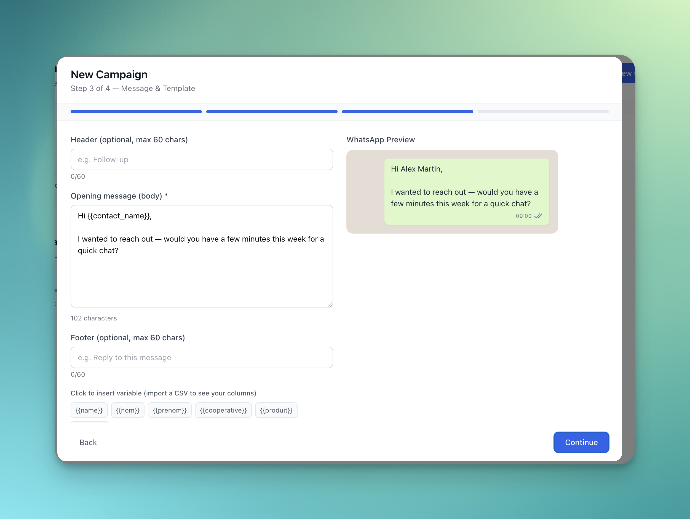Click the textarea resize handle corner

point(330,304)
